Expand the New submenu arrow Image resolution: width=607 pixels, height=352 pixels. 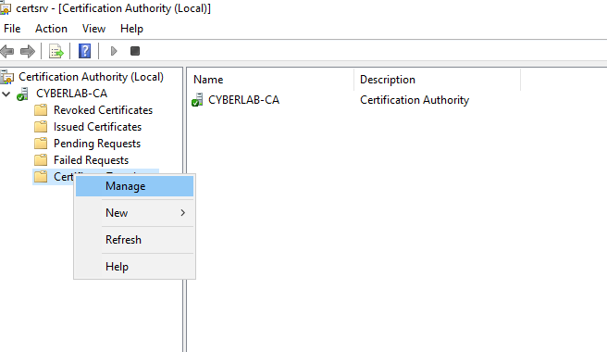pyautogui.click(x=182, y=213)
